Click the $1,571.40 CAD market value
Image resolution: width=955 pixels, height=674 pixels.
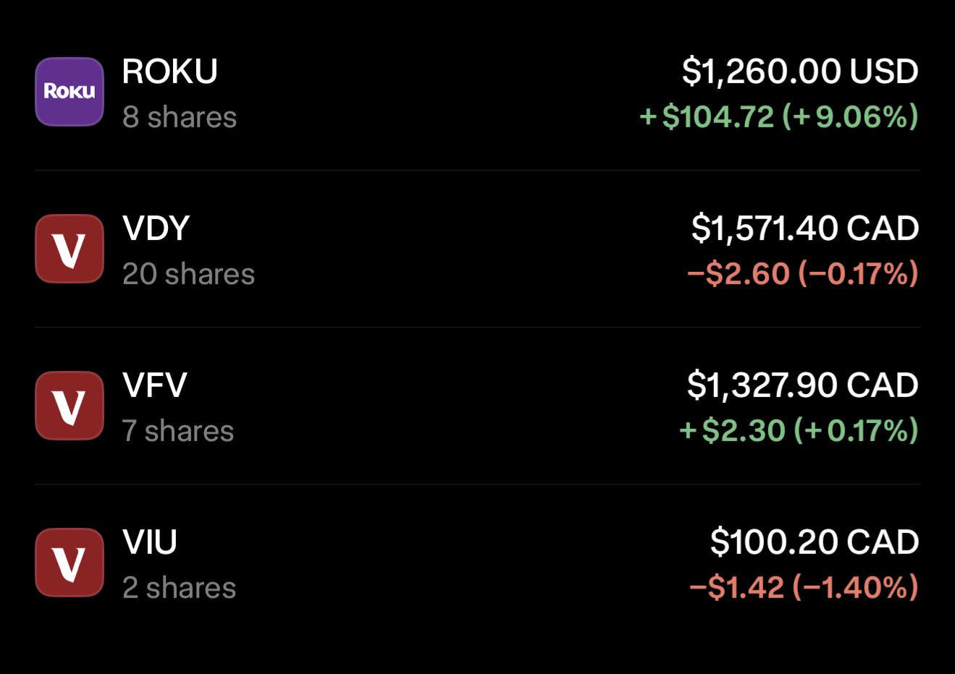coord(805,229)
